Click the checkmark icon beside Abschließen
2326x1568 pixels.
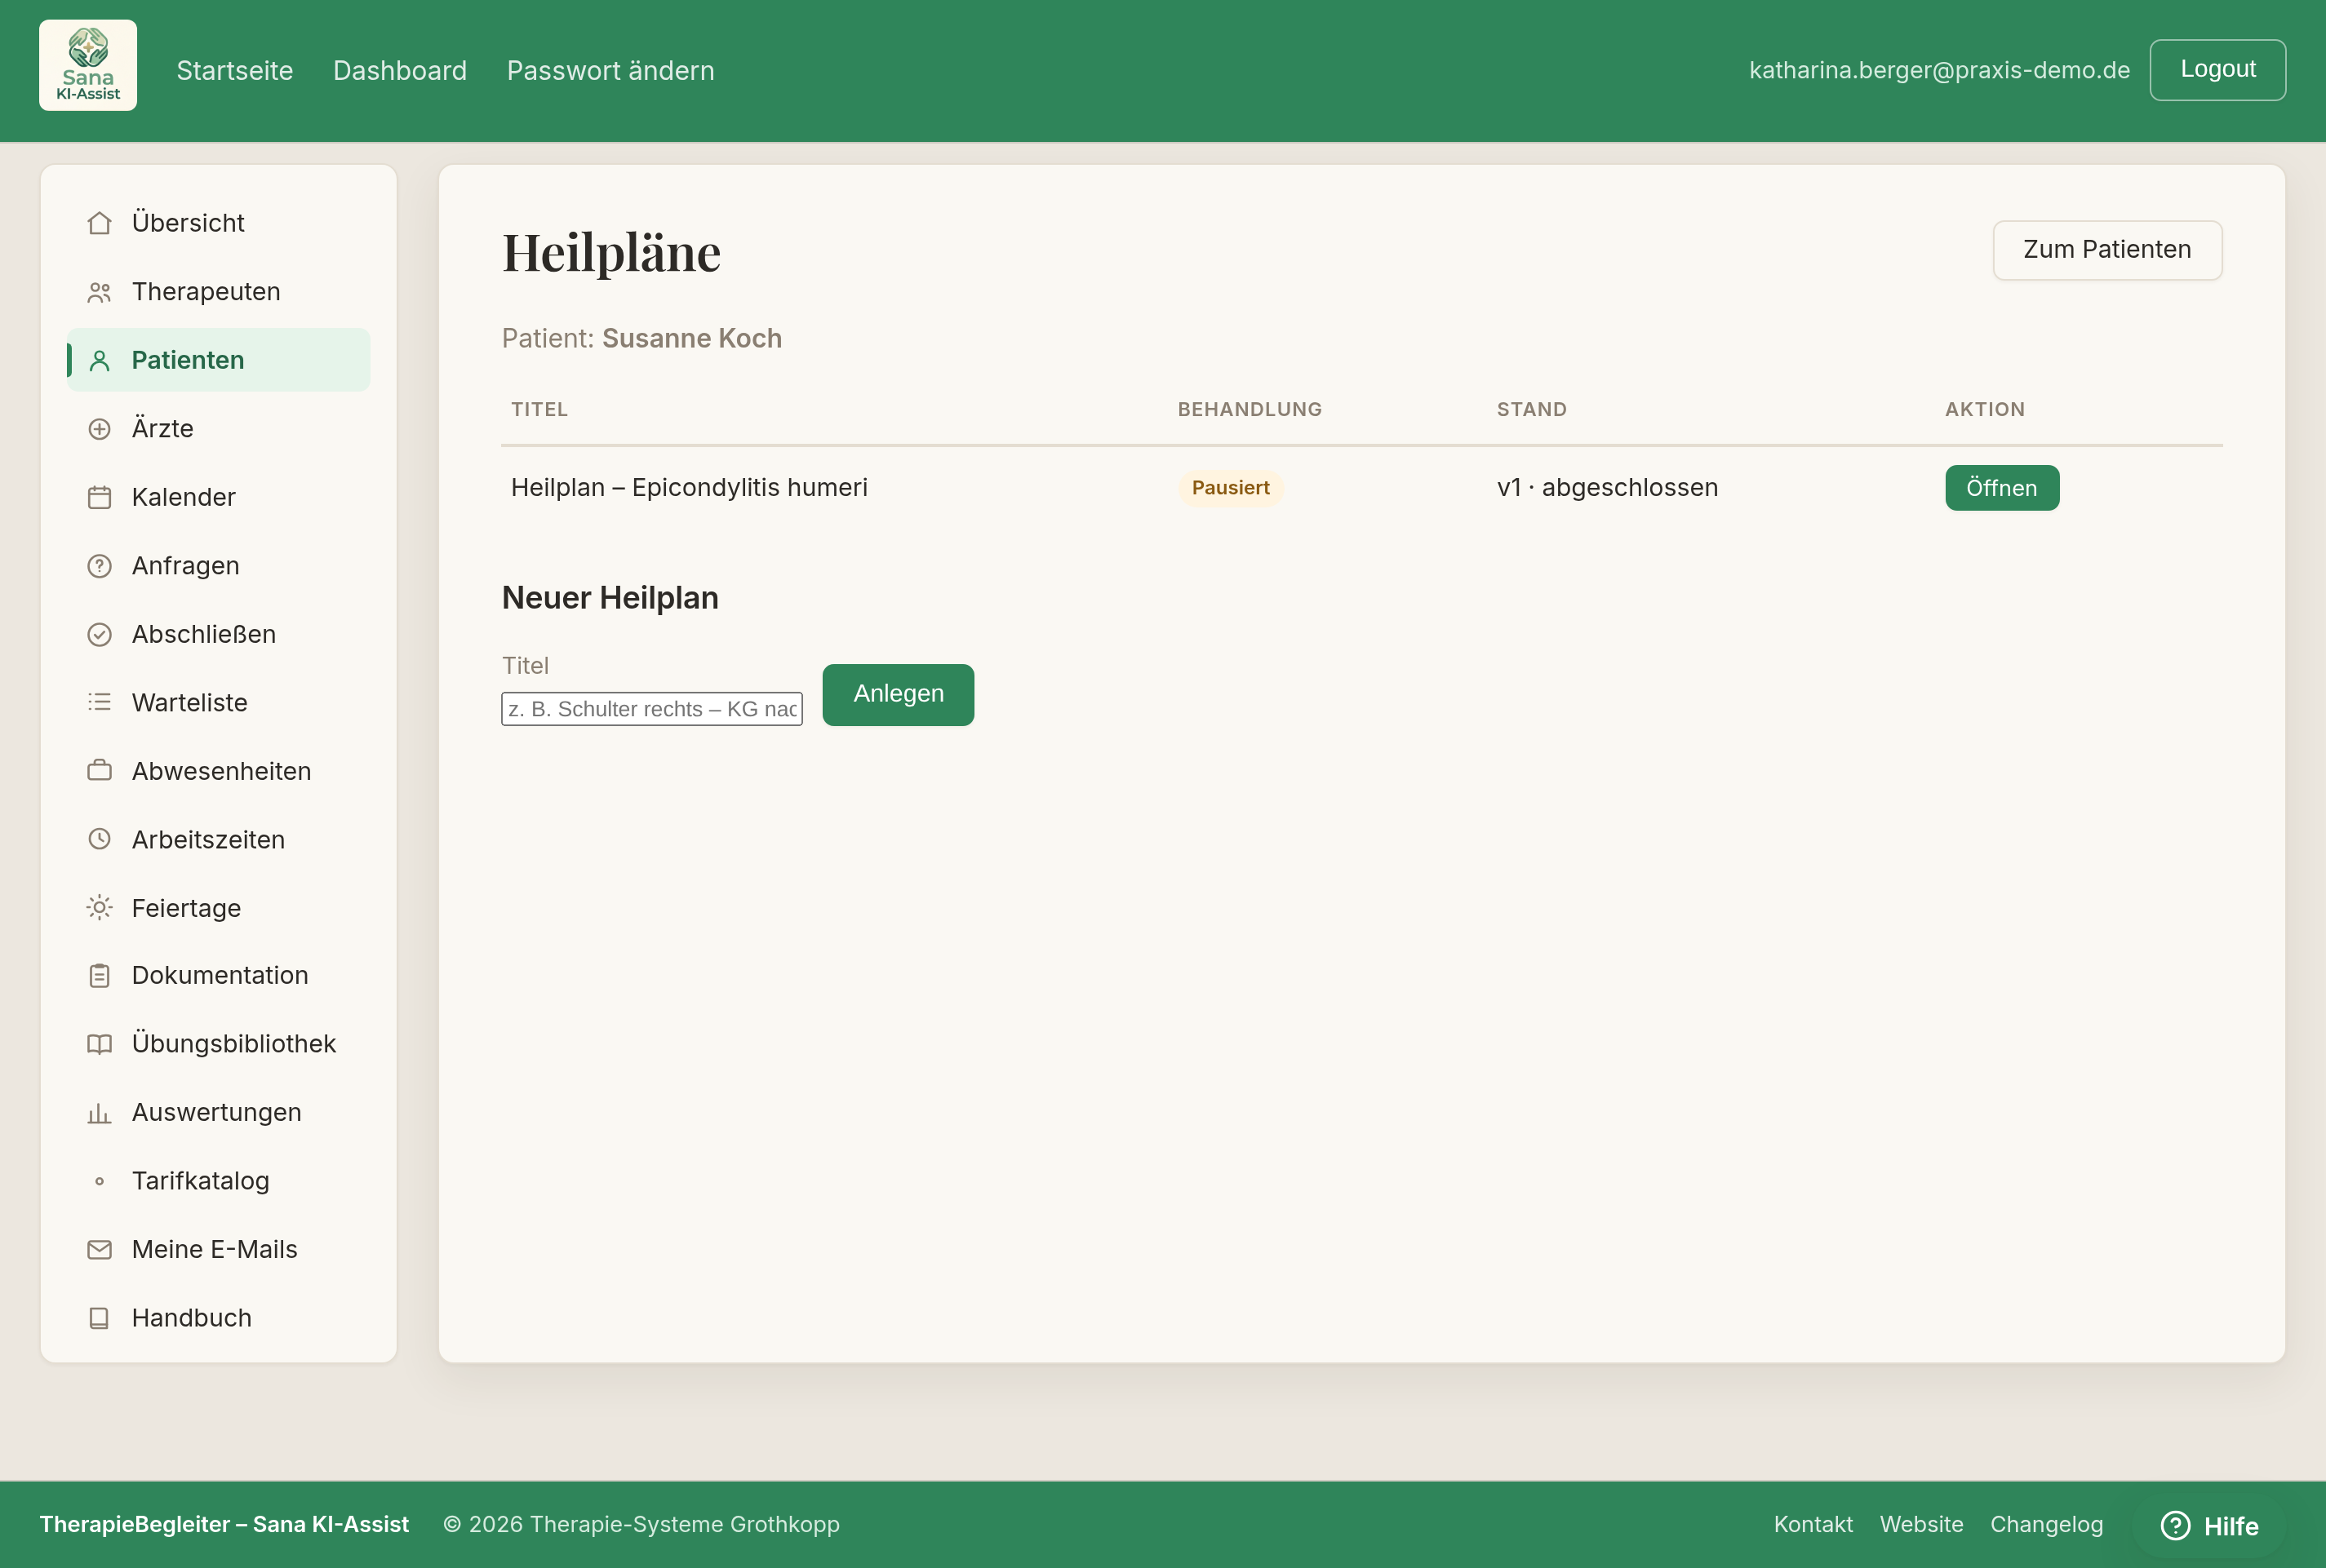99,634
